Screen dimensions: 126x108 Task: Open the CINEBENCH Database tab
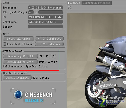pos(96,3)
